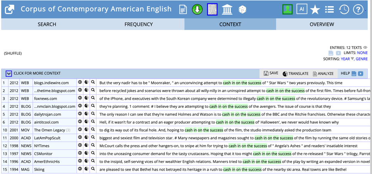Screen dimensions: 372x174
Task: Click the help question mark icon
Action: tap(358, 10)
